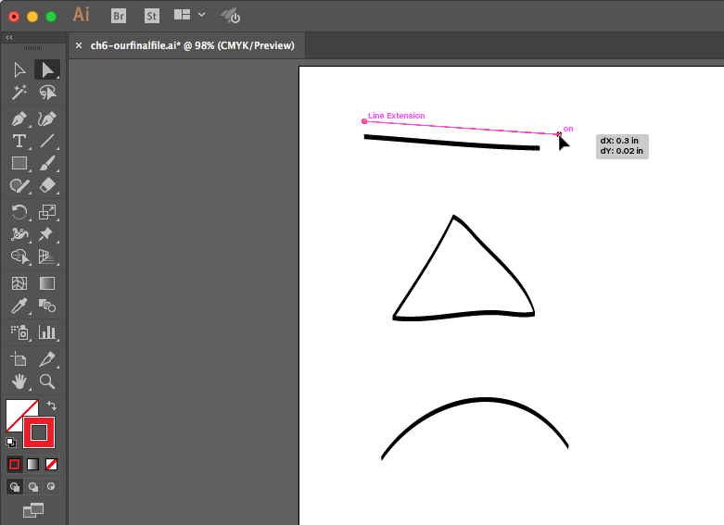This screenshot has width=724, height=525.
Task: Open Adobe Bridge via Br button
Action: click(x=119, y=15)
